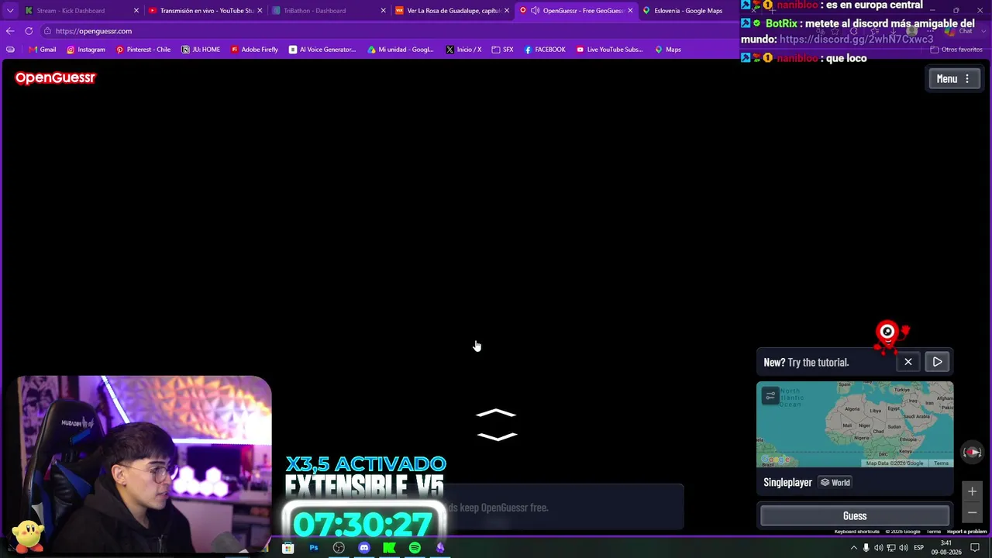Open the discord.gg link in chat
The width and height of the screenshot is (992, 558).
[856, 40]
